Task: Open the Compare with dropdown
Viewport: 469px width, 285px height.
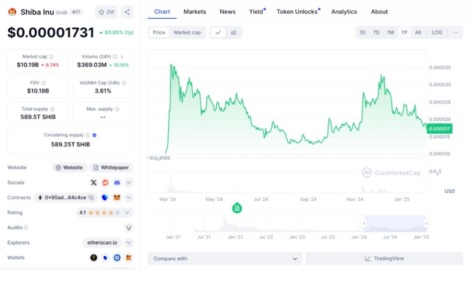Action: click(224, 259)
